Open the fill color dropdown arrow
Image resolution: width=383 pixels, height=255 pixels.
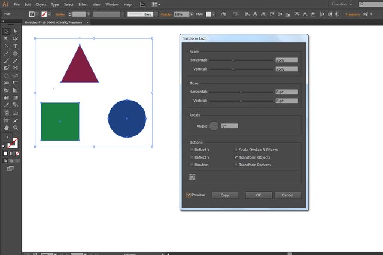click(37, 14)
